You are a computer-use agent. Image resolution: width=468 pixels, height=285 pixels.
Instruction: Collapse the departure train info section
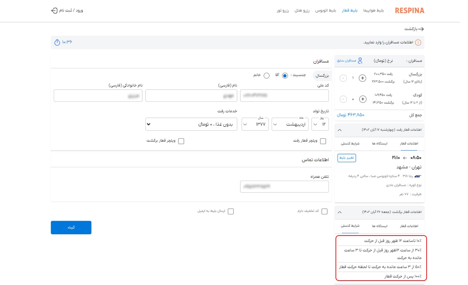(x=339, y=130)
